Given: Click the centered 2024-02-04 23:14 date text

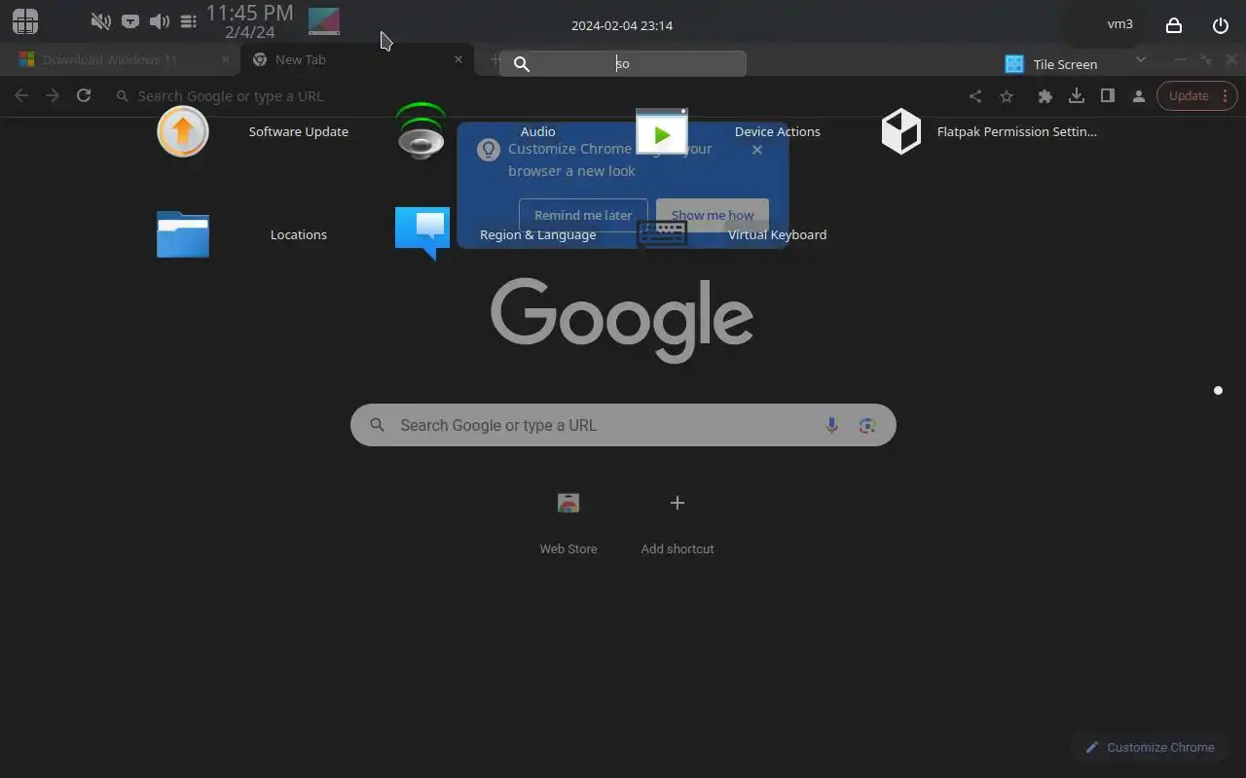Looking at the screenshot, I should click(622, 25).
